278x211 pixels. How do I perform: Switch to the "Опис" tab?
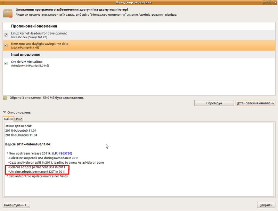coord(18,119)
